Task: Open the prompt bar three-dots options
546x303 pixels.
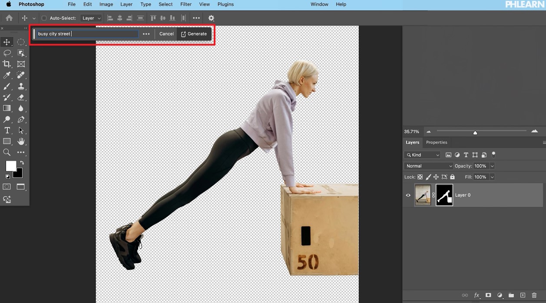Action: pos(146,34)
